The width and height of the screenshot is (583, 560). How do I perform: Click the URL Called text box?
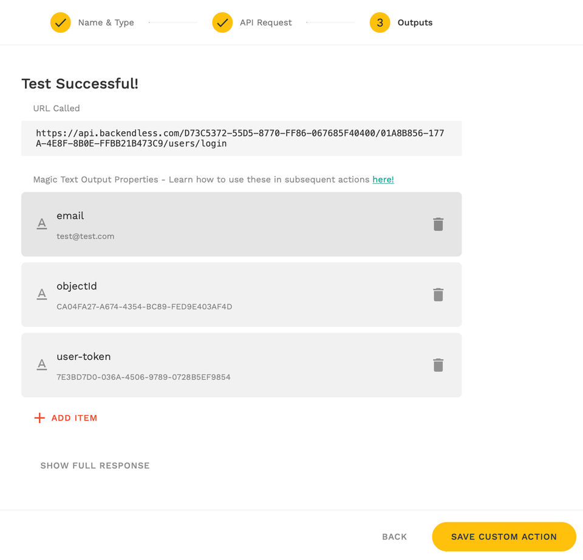coord(241,138)
